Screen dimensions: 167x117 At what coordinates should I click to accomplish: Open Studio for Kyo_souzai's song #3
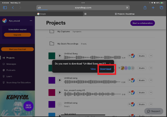point(142,93)
